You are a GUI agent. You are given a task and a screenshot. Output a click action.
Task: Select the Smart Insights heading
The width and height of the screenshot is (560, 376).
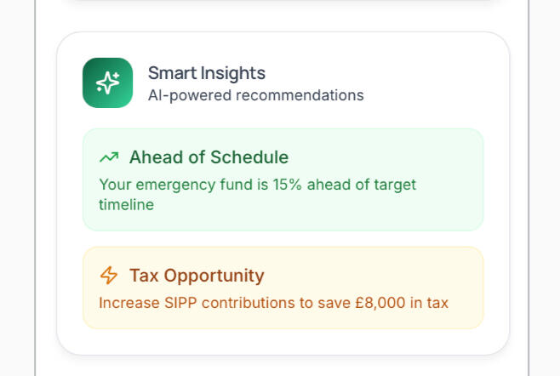point(207,73)
